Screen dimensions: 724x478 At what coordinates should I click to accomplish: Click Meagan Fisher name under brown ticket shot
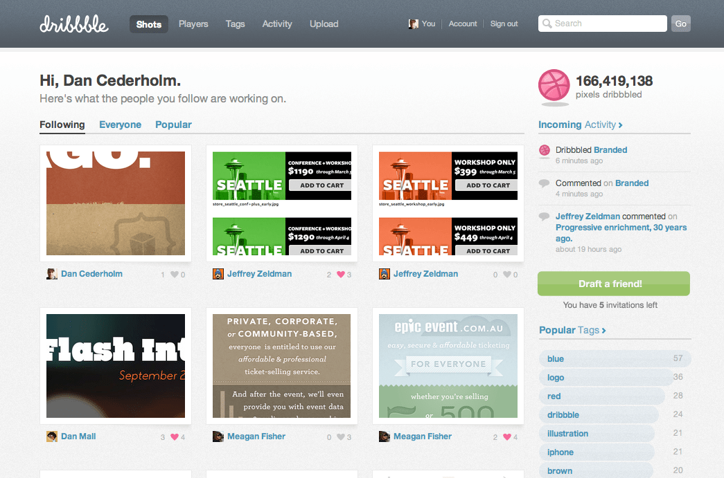pos(256,436)
